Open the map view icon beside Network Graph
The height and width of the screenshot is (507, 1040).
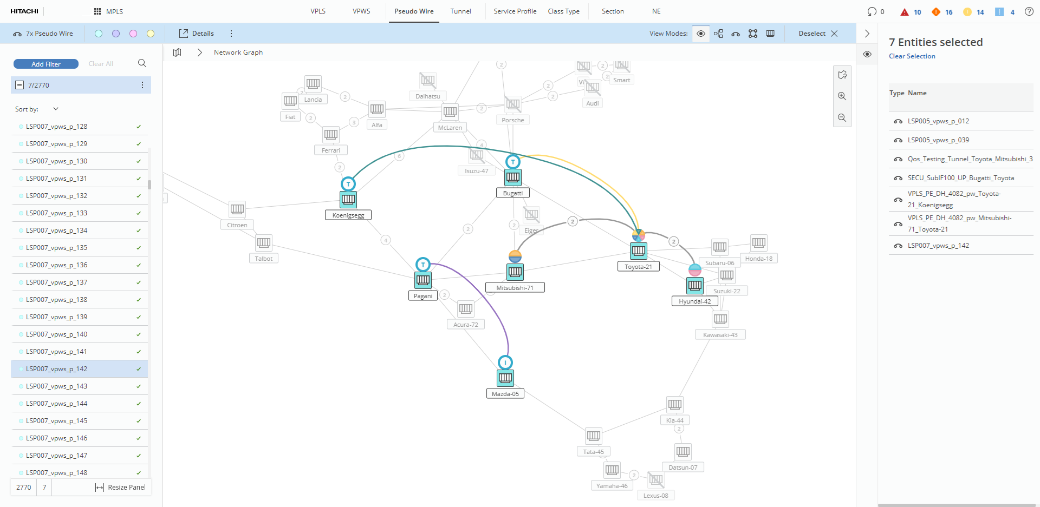tap(177, 52)
